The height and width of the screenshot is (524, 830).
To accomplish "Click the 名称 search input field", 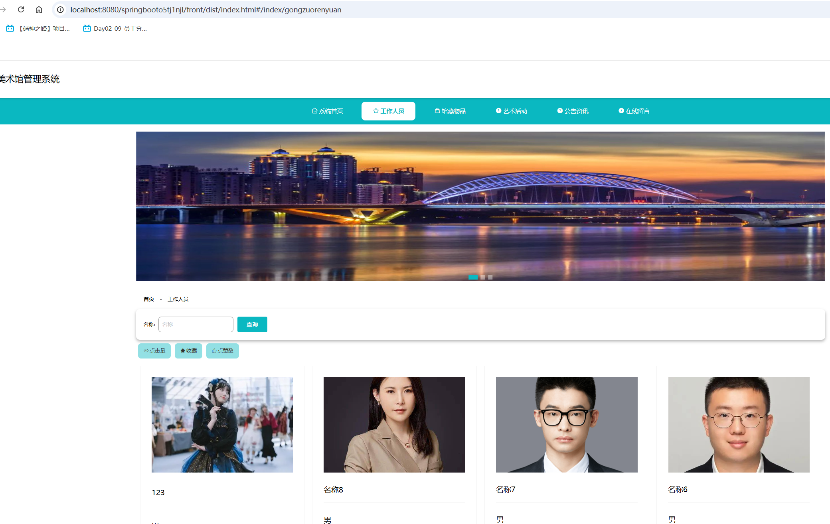I will tap(196, 324).
